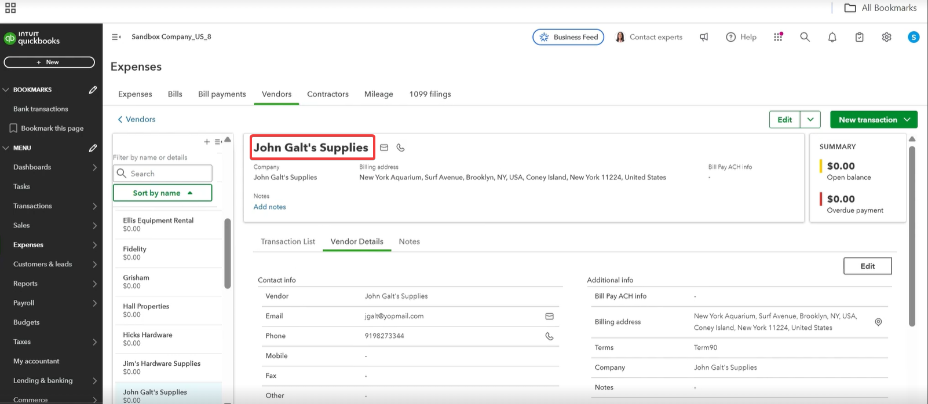Open the announcements megaphone icon
The height and width of the screenshot is (404, 928).
click(704, 37)
